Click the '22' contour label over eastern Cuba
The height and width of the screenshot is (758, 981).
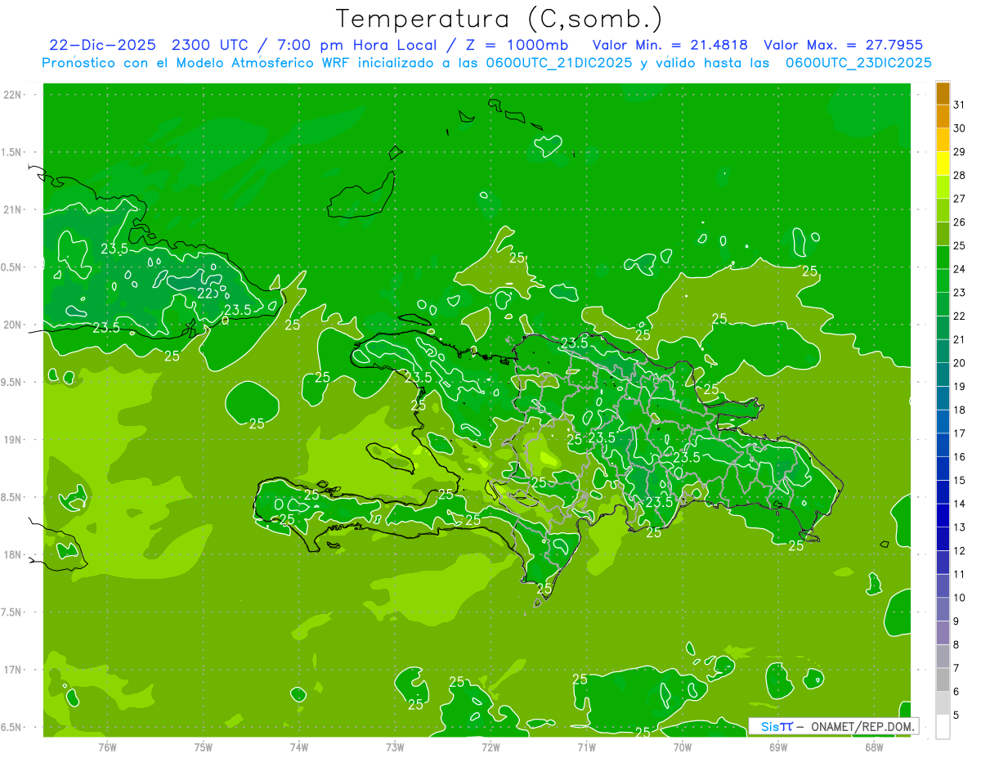pyautogui.click(x=205, y=293)
